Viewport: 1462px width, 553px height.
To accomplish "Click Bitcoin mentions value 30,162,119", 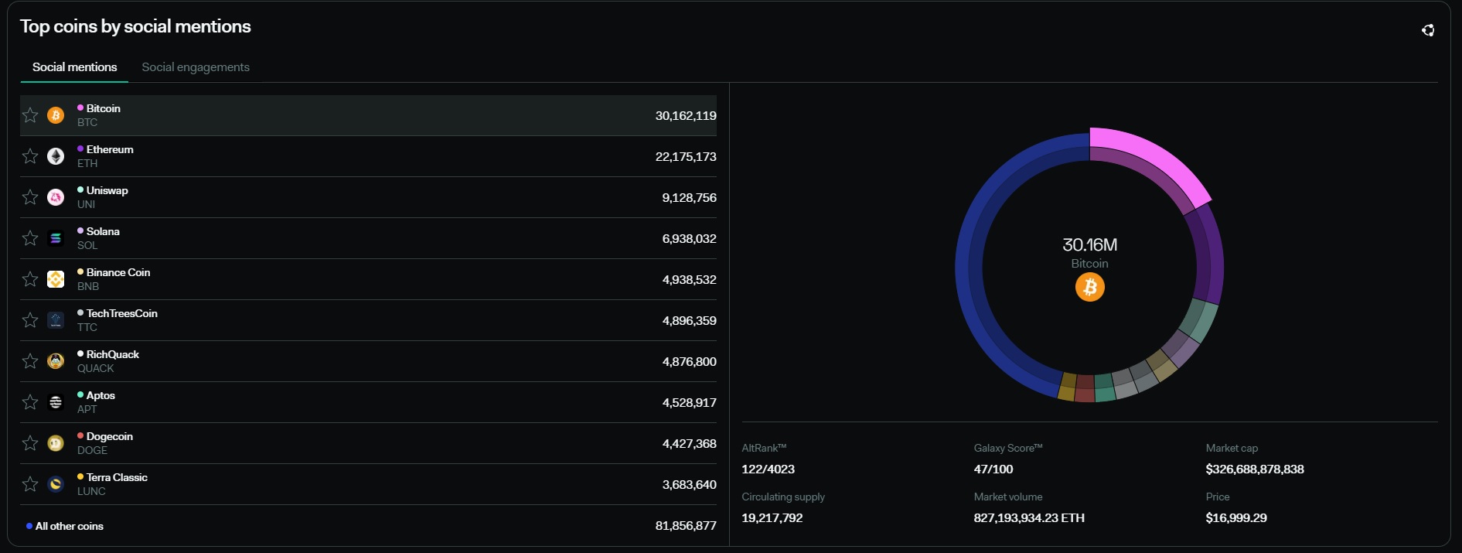I will click(686, 116).
